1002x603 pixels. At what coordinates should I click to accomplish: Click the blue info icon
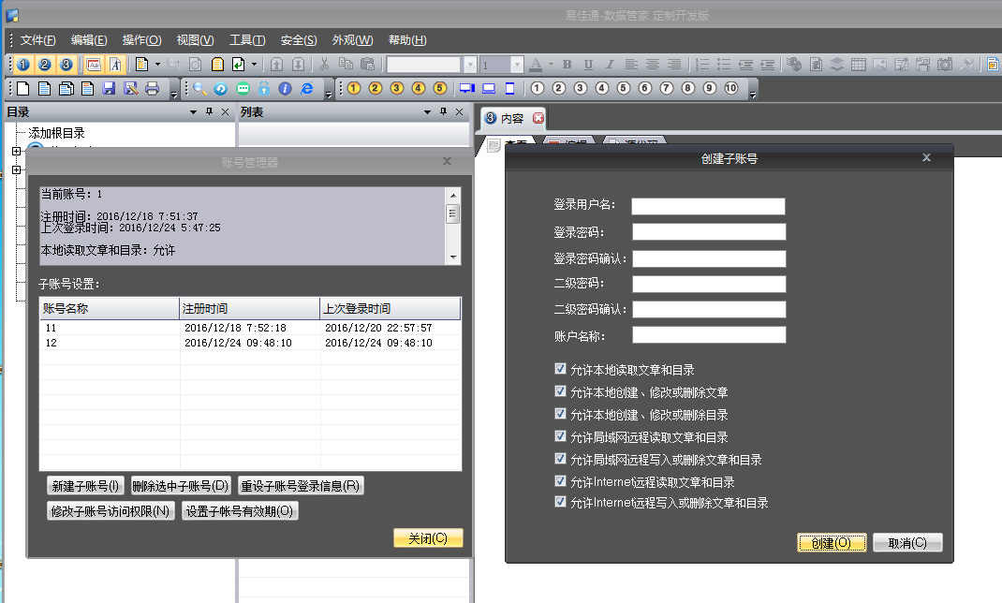click(285, 89)
